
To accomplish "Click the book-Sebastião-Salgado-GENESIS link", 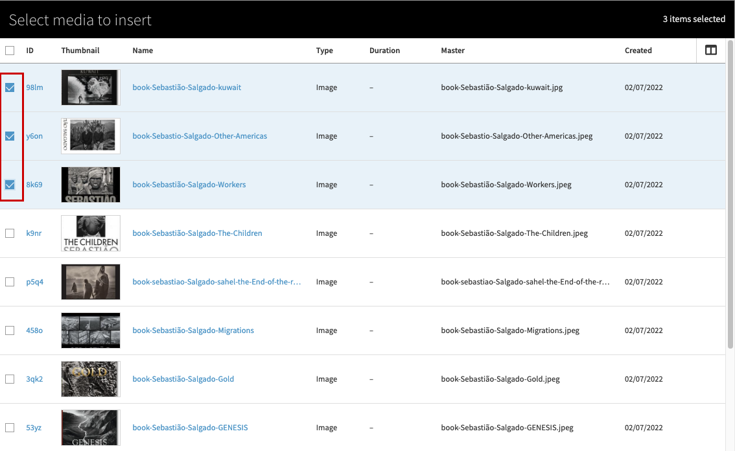I will (190, 427).
